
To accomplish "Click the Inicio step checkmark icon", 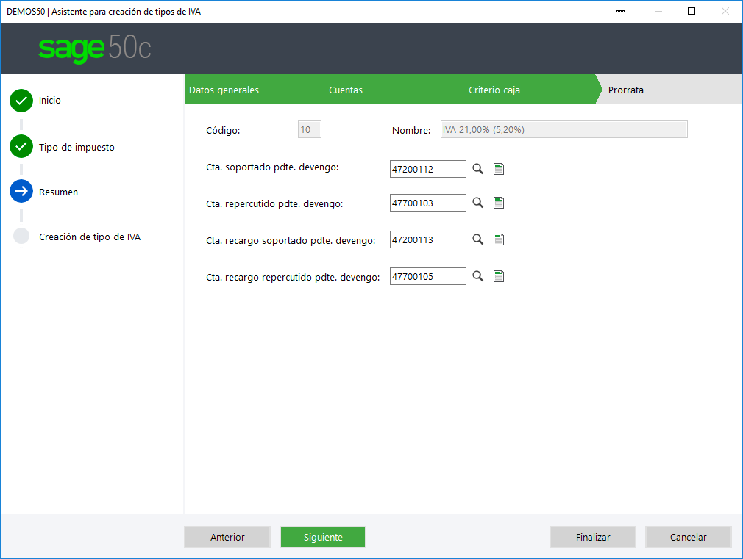I will click(21, 101).
